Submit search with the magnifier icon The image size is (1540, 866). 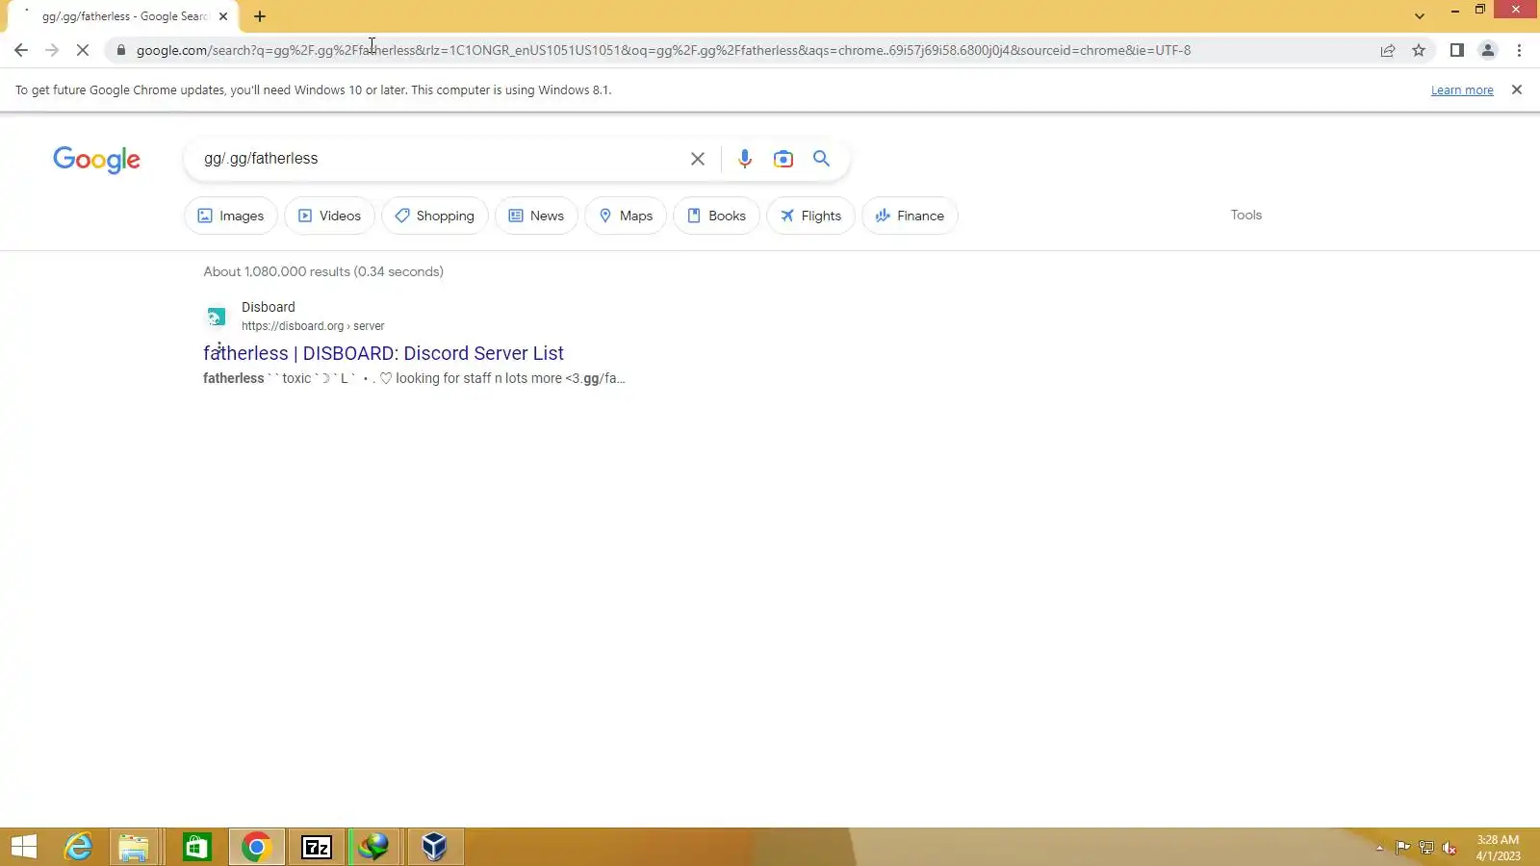point(821,159)
